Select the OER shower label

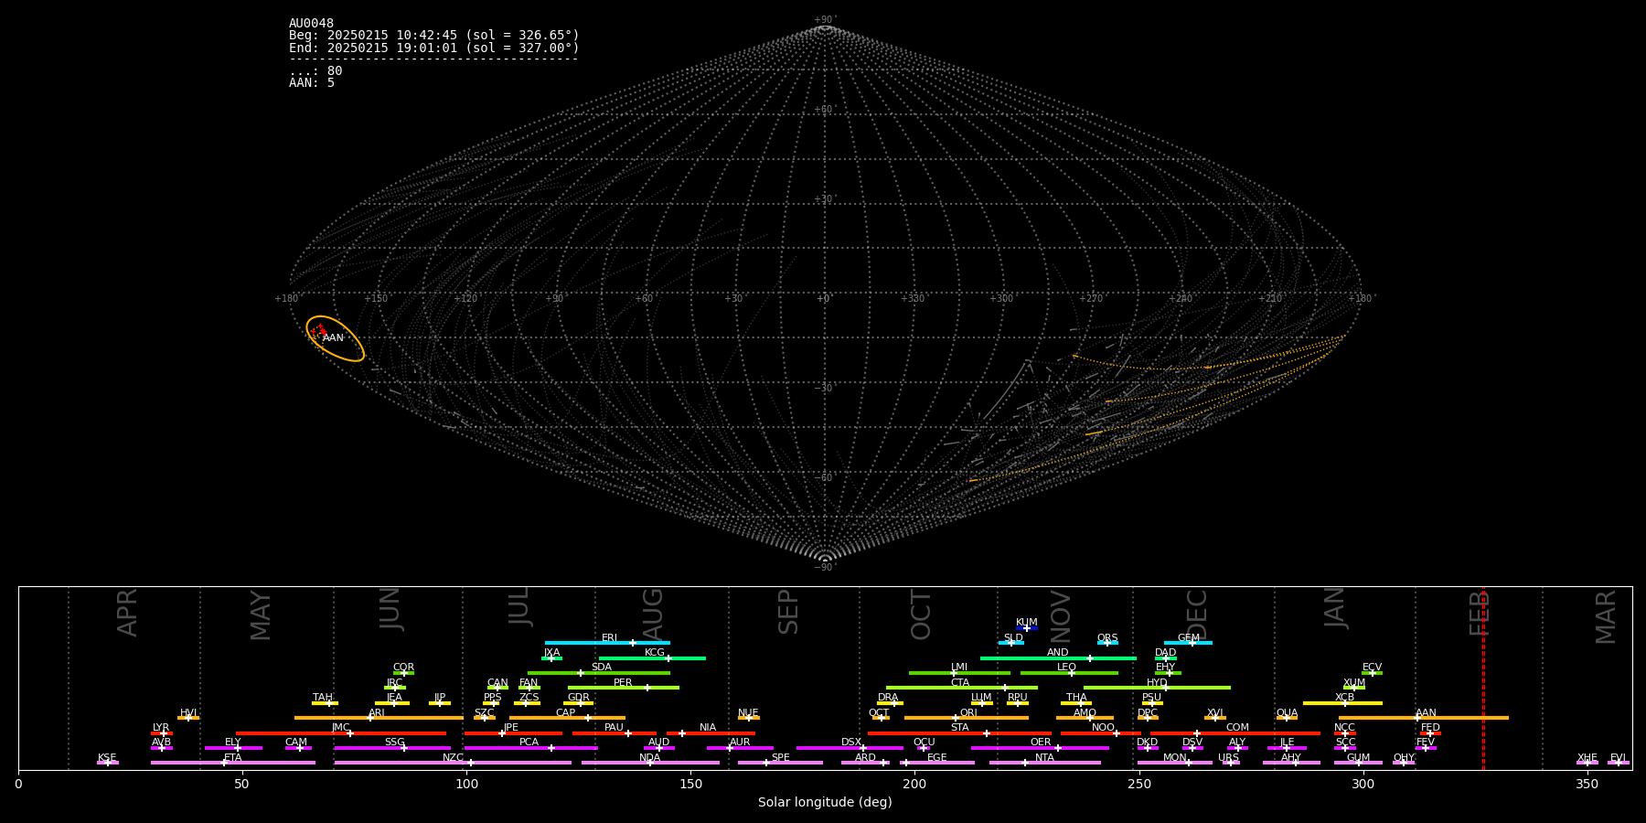1041,743
